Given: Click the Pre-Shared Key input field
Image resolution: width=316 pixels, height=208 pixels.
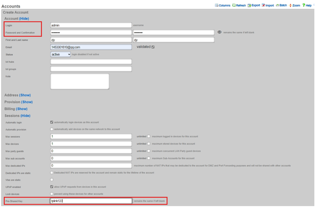Looking at the screenshot, I should click(91, 201).
